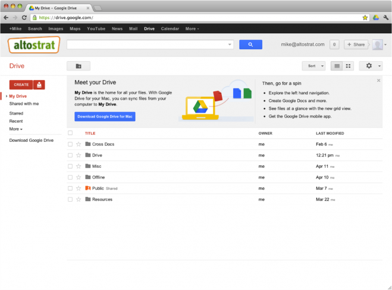Expand the search options arrow

[x=230, y=44]
